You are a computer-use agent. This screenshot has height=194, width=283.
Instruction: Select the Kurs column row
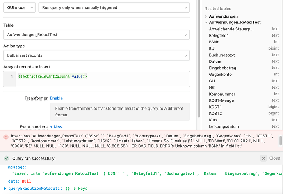[244, 120]
